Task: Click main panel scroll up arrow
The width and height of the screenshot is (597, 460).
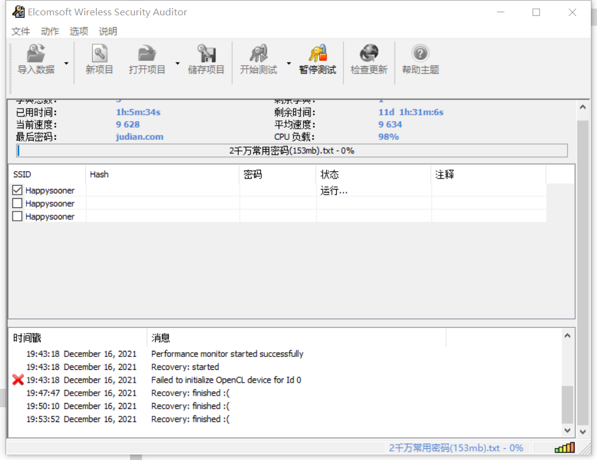Action: tap(582, 107)
